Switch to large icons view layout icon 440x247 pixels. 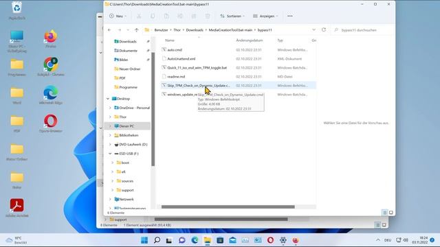point(391,213)
